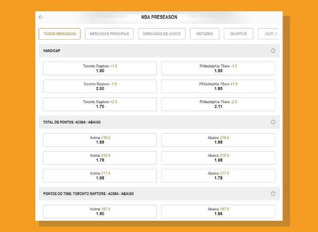The image size is (318, 232).
Task: Select the Todos Mercados tab
Action: (x=59, y=34)
